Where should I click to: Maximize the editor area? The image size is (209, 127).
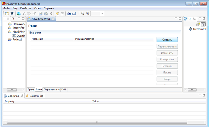click(x=180, y=18)
